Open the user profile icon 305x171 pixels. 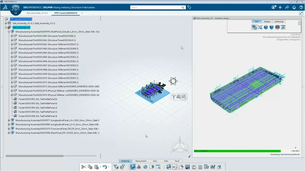[273, 7]
